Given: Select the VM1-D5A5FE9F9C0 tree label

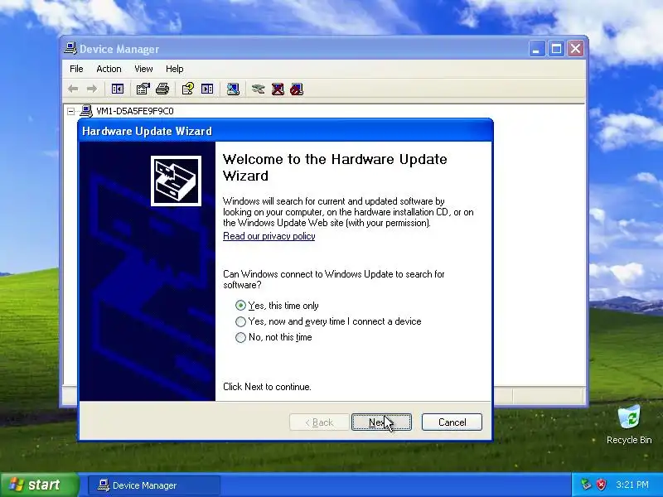Looking at the screenshot, I should pos(135,111).
